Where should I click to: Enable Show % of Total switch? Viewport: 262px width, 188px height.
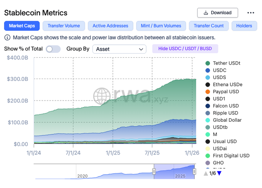[x=53, y=49]
